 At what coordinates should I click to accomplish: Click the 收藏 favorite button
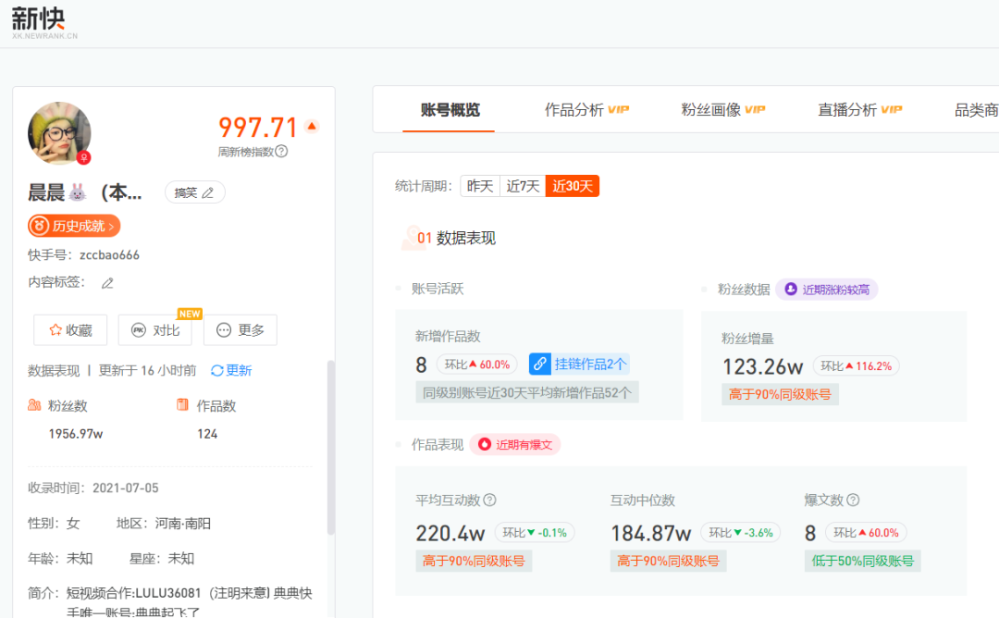[x=70, y=330]
